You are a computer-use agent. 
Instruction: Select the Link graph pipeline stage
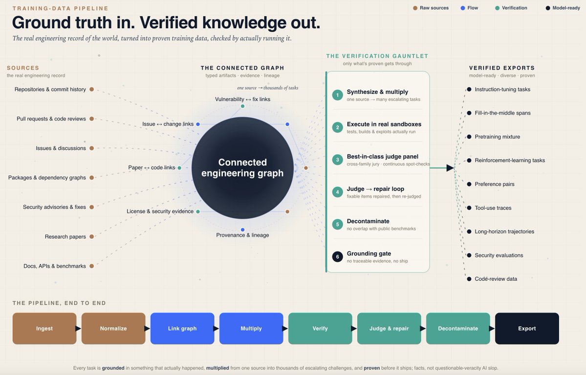point(182,328)
